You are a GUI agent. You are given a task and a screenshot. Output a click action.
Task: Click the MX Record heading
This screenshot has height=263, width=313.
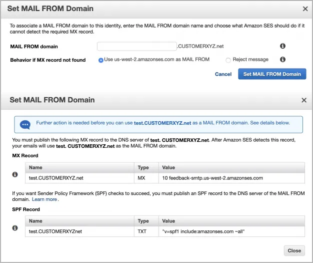[25, 156]
